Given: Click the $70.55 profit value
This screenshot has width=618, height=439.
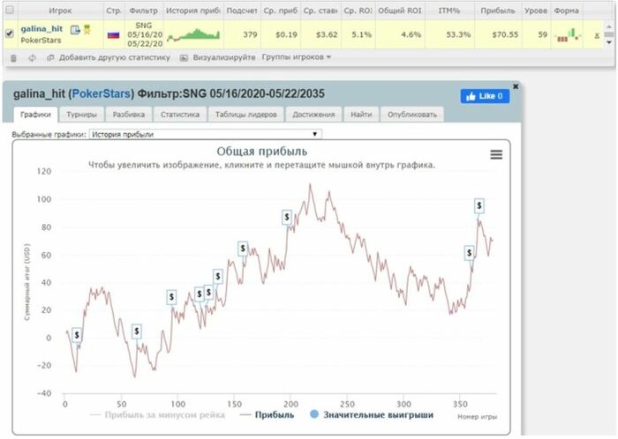Looking at the screenshot, I should 505,34.
